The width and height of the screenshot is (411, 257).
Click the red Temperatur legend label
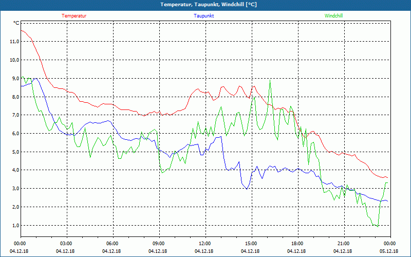coord(74,16)
